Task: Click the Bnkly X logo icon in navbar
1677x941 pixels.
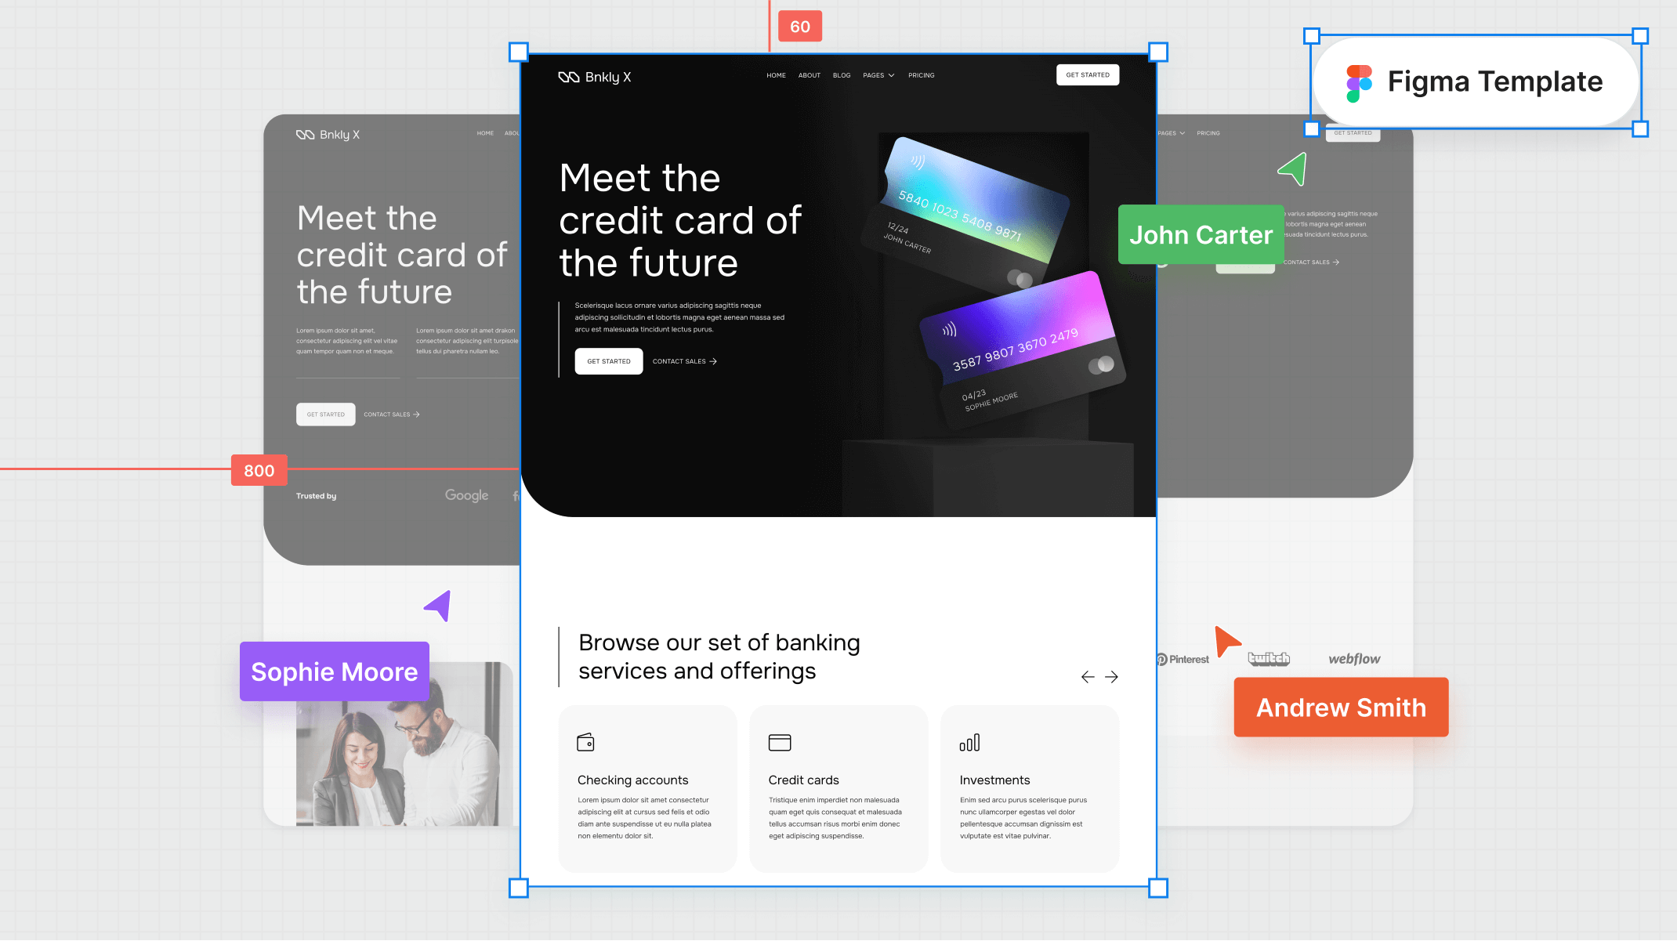Action: [569, 76]
